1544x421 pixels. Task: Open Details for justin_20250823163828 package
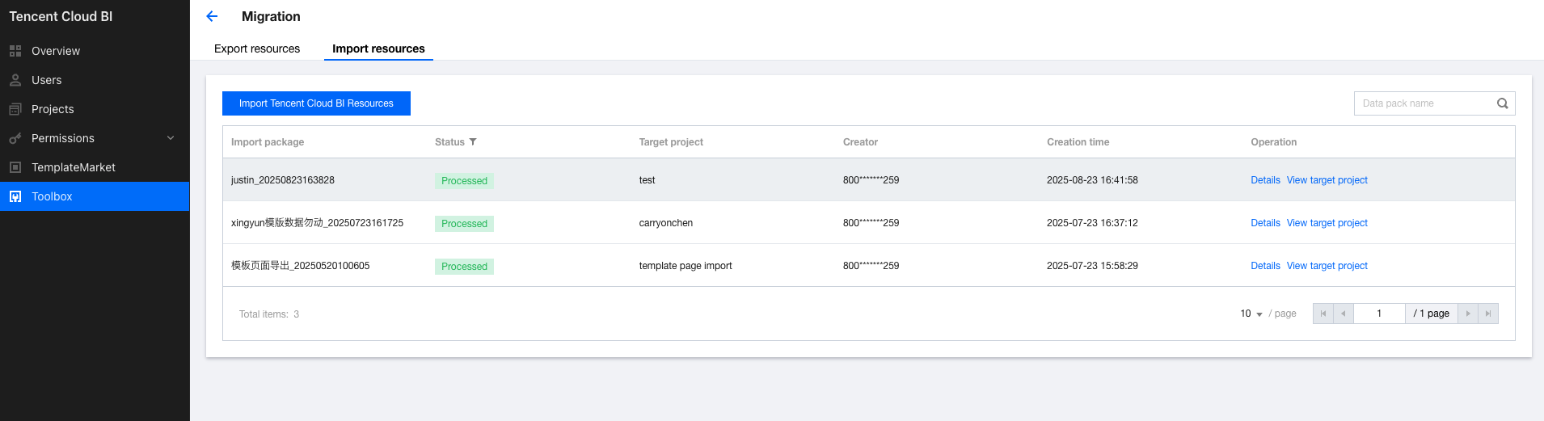click(1265, 180)
